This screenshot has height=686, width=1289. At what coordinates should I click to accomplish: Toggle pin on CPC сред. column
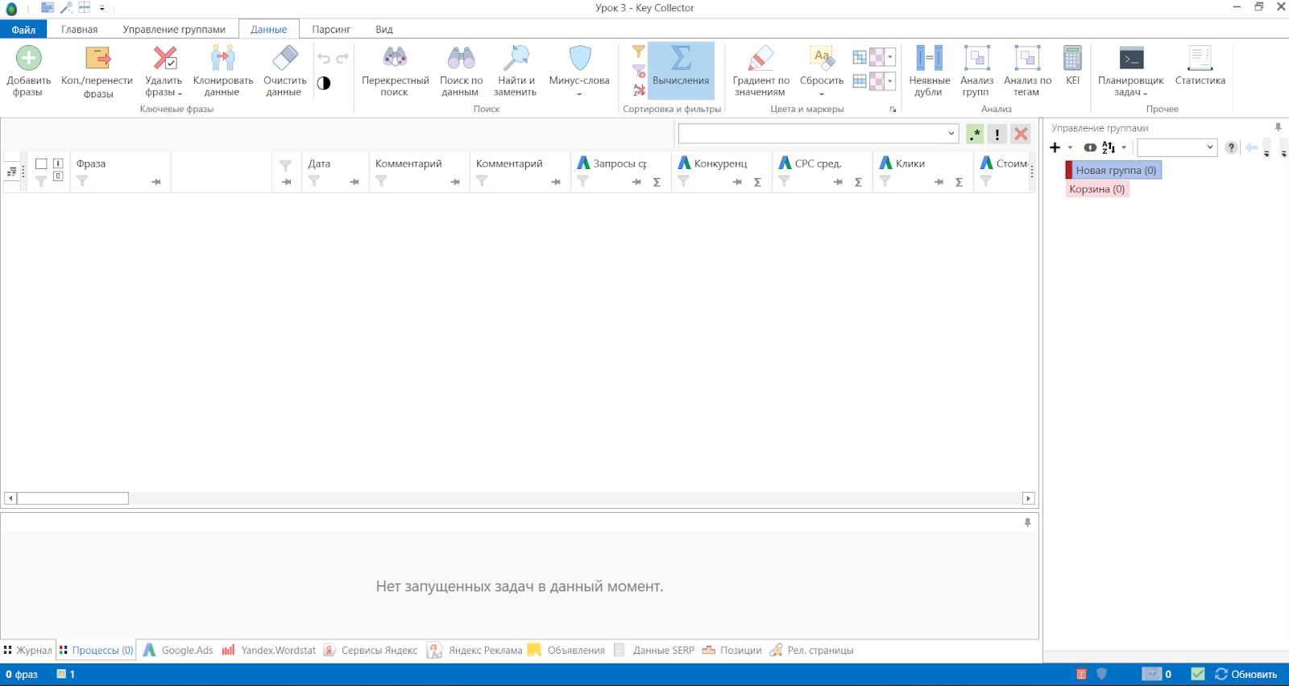tap(838, 182)
